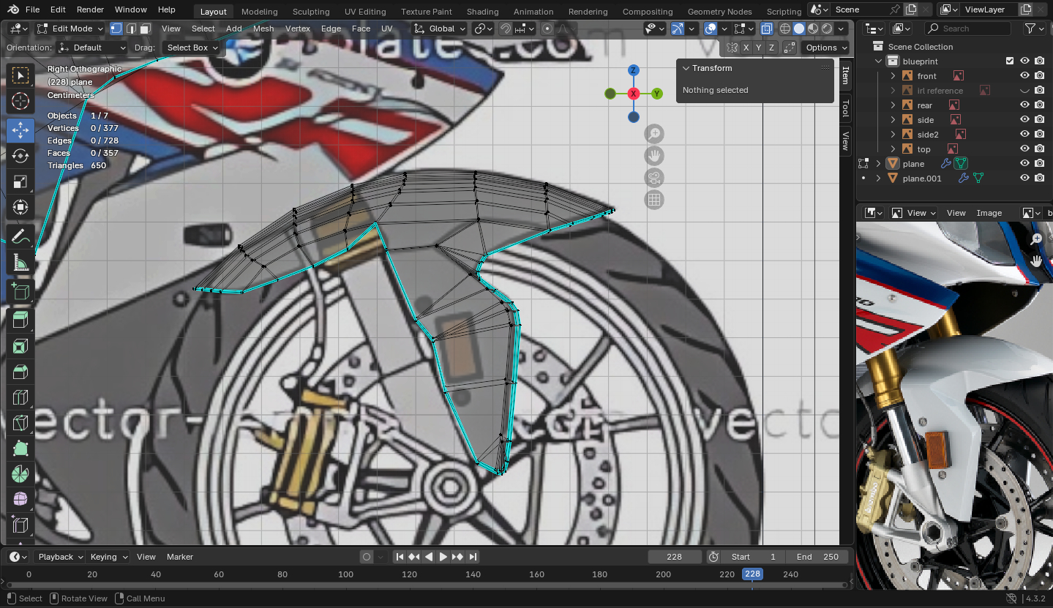This screenshot has height=608, width=1053.
Task: Click the Marker menu in timeline
Action: (x=180, y=557)
